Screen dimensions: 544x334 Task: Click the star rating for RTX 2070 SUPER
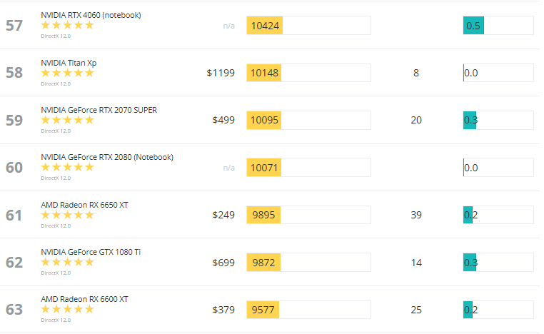[67, 120]
